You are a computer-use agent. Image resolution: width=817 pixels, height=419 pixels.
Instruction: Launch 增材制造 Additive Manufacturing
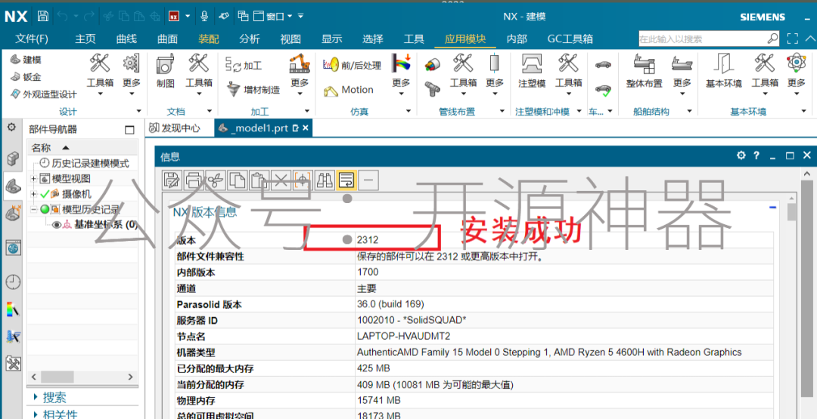(253, 90)
